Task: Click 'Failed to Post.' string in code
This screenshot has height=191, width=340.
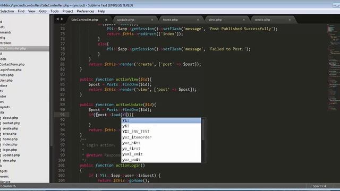Action: (x=227, y=49)
